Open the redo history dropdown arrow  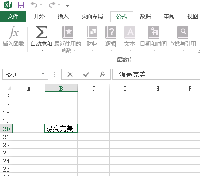(59, 5)
